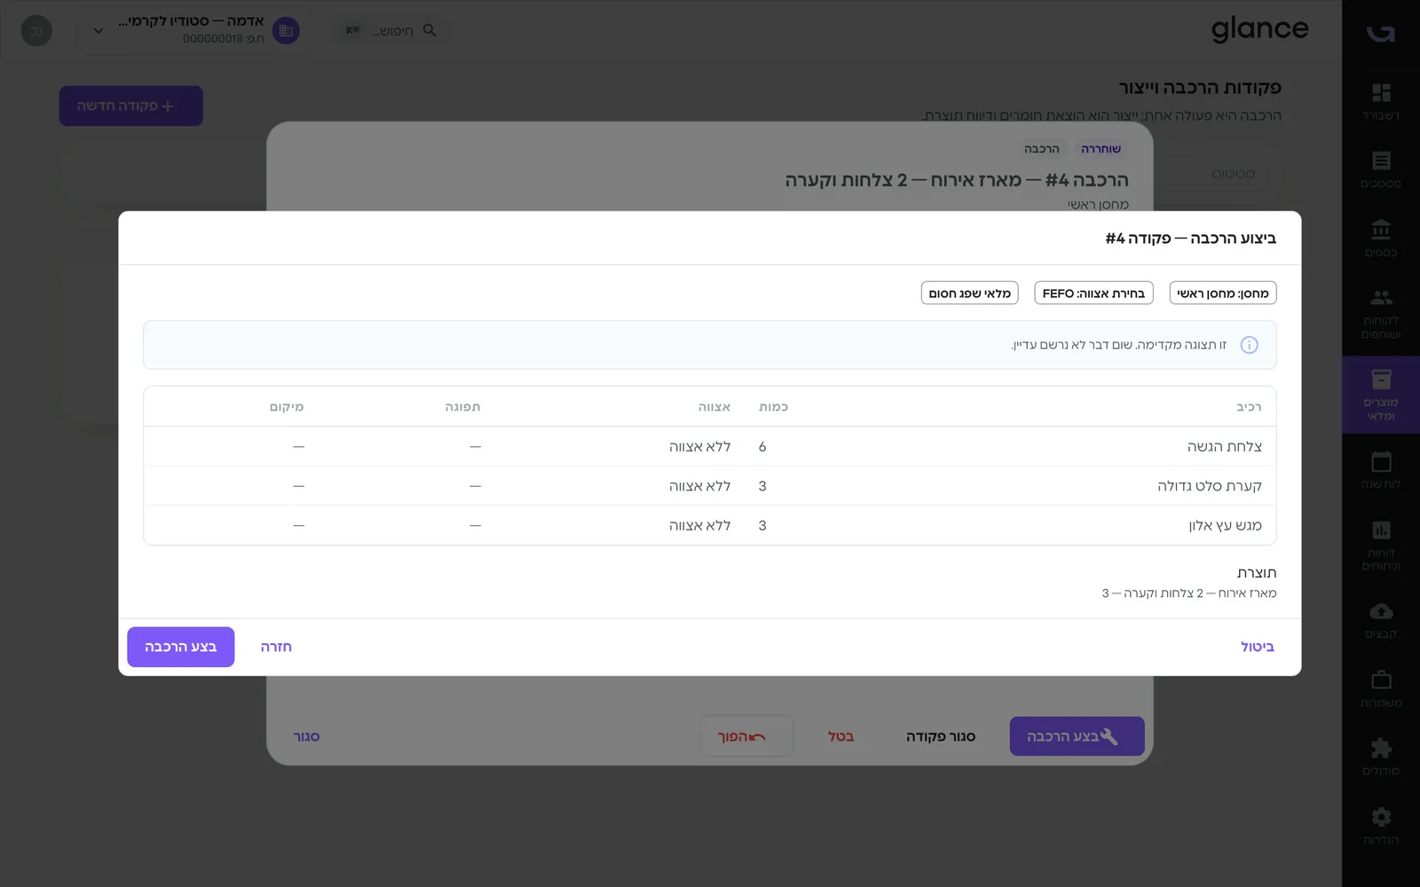This screenshot has width=1420, height=887.
Task: Click the מגש עץ אלון component row
Action: [x=710, y=525]
